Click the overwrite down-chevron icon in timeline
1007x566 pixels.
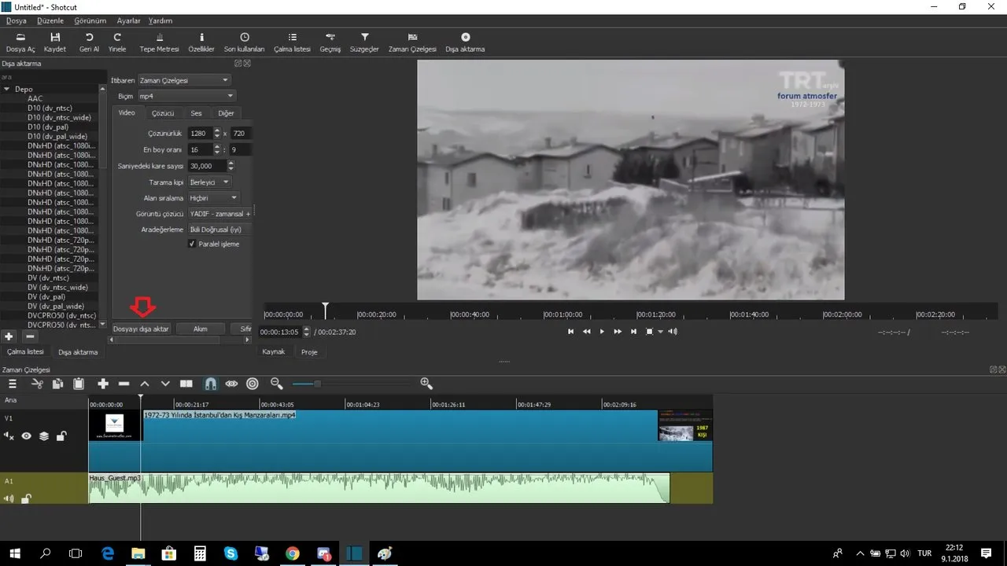(x=165, y=384)
